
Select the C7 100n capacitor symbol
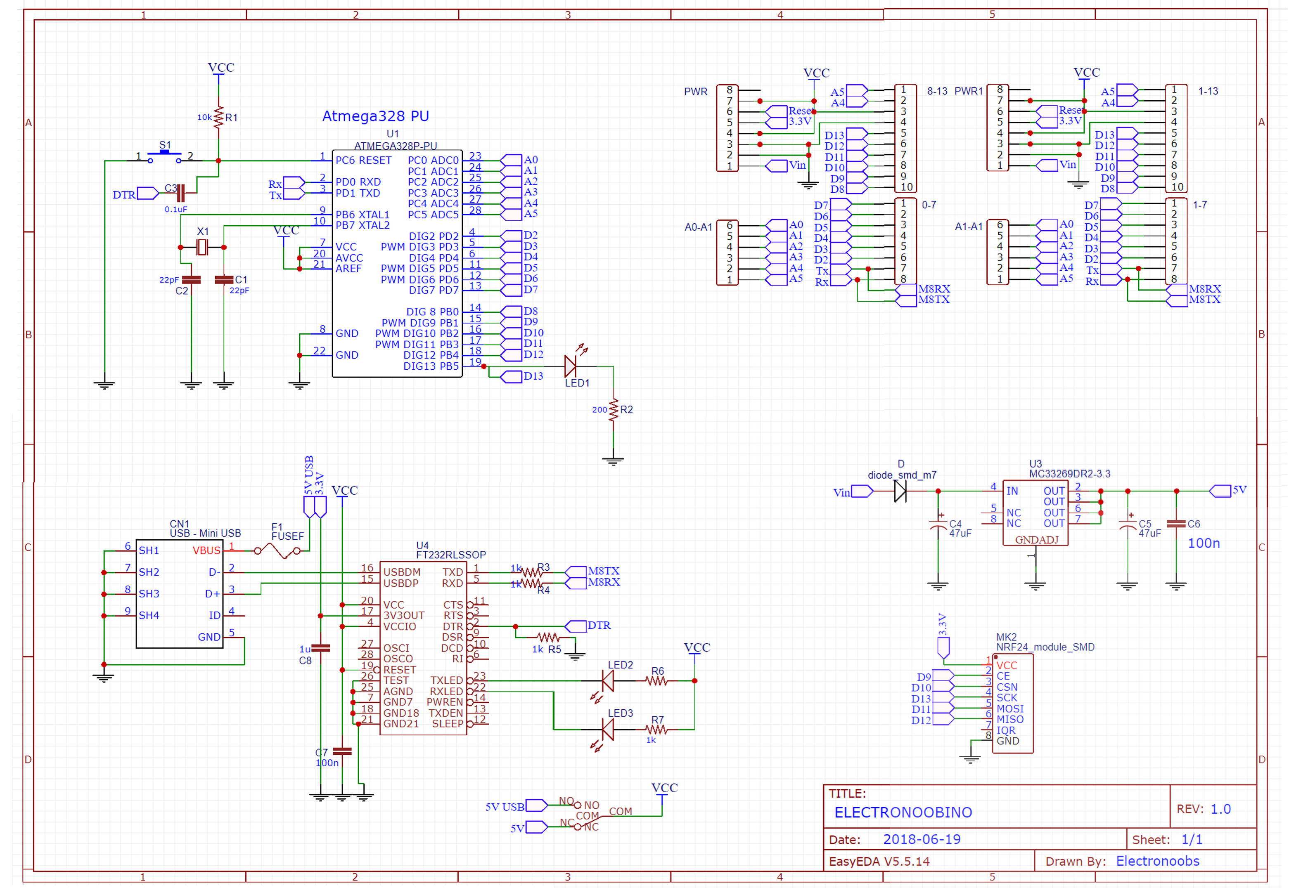[342, 752]
